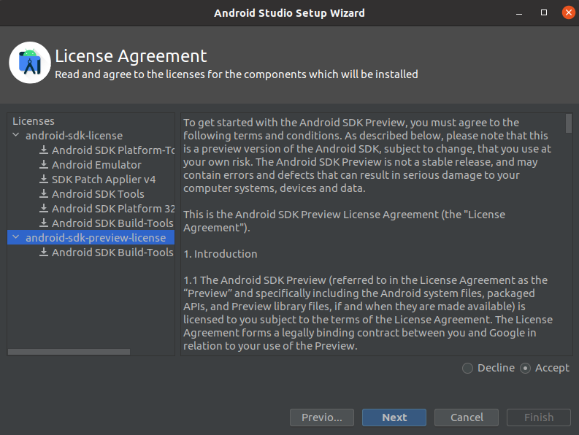Select Build-Tools item under android-sdk-preview-license
579x435 pixels.
(112, 253)
